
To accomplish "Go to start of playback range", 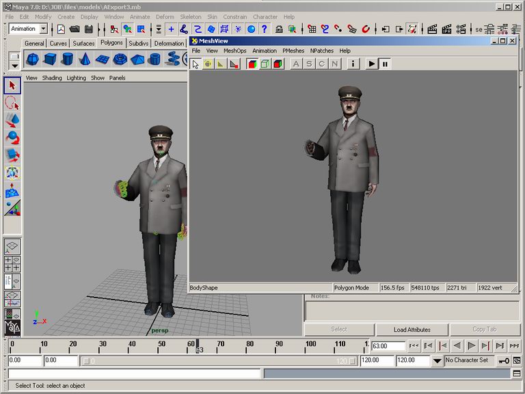I will 414,345.
